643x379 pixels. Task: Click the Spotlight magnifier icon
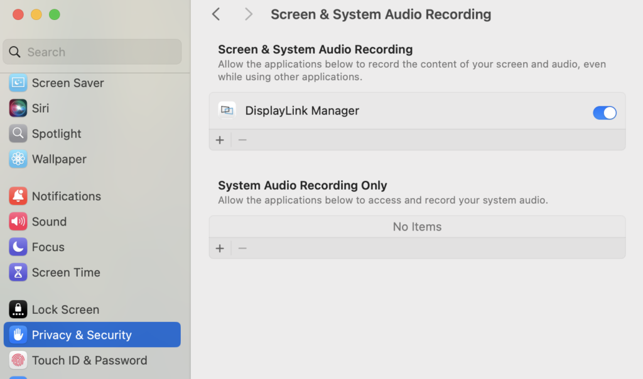click(x=18, y=133)
